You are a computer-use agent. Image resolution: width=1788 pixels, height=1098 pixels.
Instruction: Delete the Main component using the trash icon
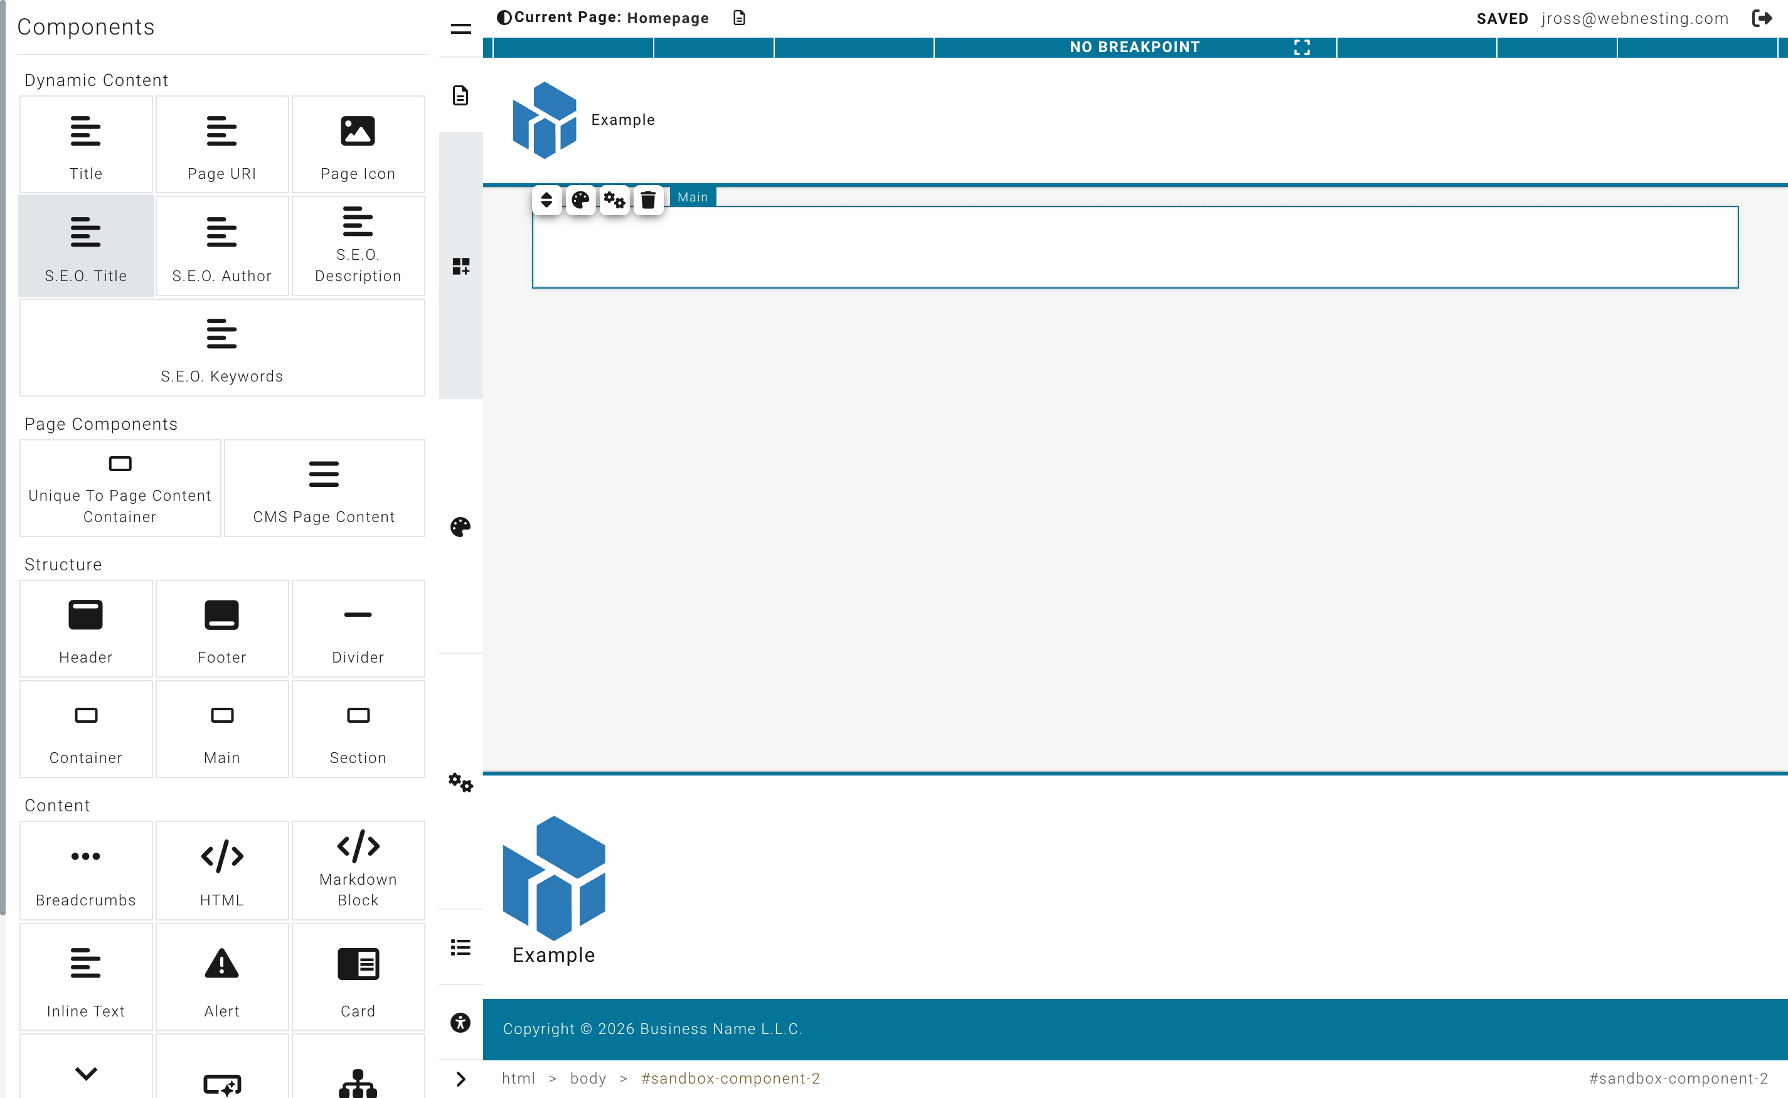coord(648,200)
